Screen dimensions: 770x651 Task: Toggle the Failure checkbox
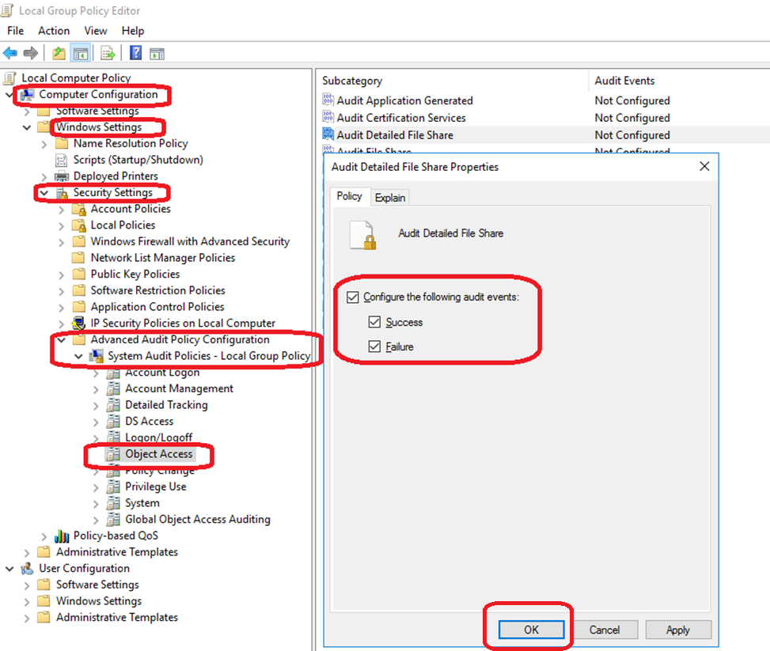click(374, 347)
